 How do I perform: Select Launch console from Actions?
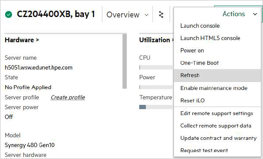200,26
